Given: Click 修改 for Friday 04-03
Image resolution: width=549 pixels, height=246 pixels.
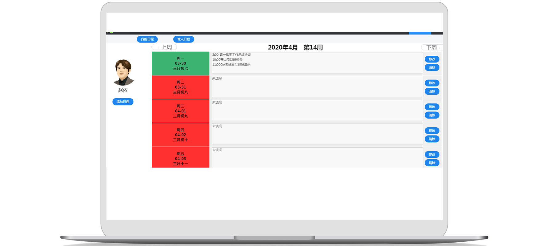Looking at the screenshot, I should tap(432, 154).
